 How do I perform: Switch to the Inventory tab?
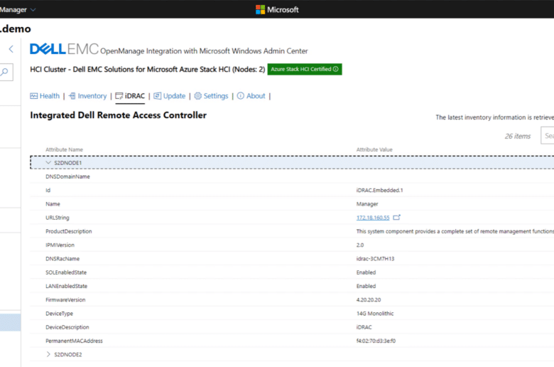[87, 96]
